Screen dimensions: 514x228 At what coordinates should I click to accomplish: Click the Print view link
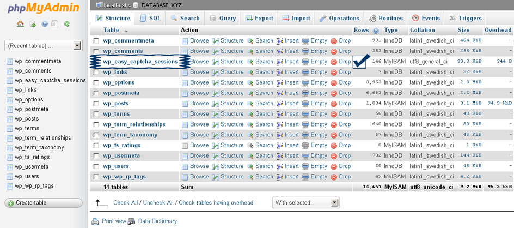[114, 221]
